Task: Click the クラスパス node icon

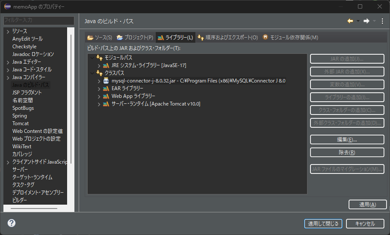Action: pos(100,73)
